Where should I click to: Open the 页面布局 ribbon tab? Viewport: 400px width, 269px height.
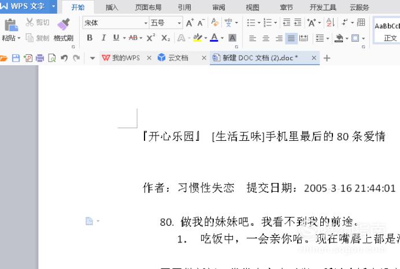point(148,8)
